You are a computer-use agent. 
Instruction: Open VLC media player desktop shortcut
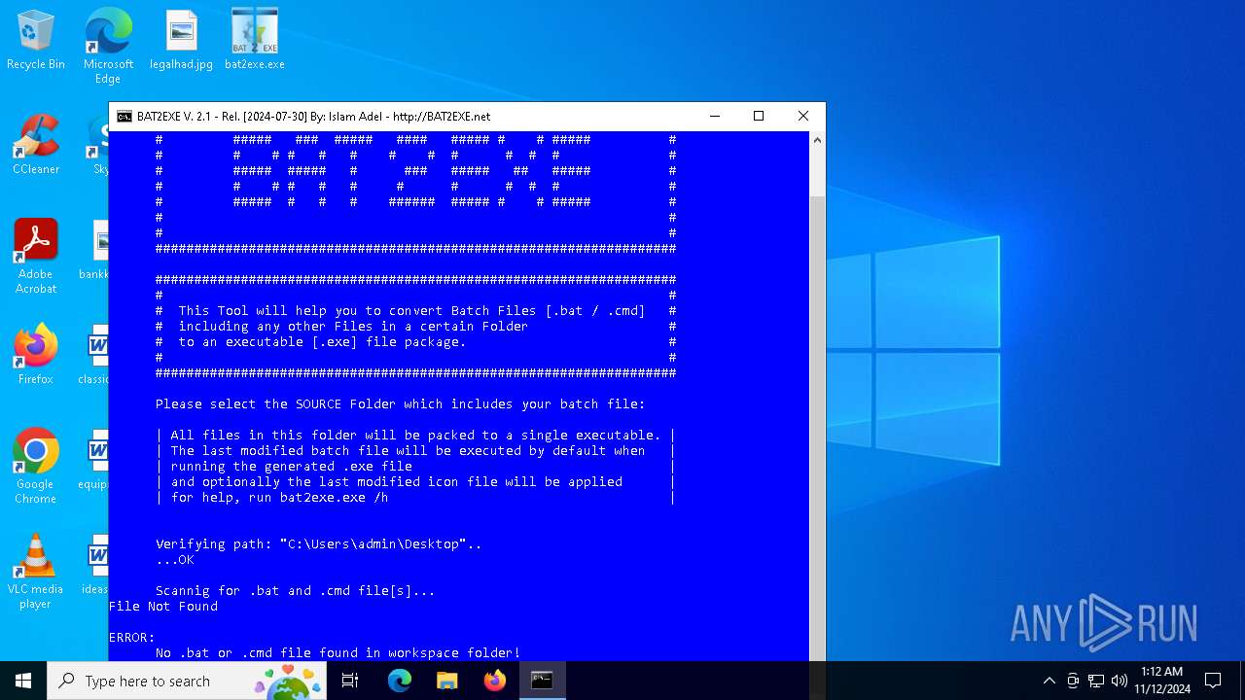tap(36, 572)
